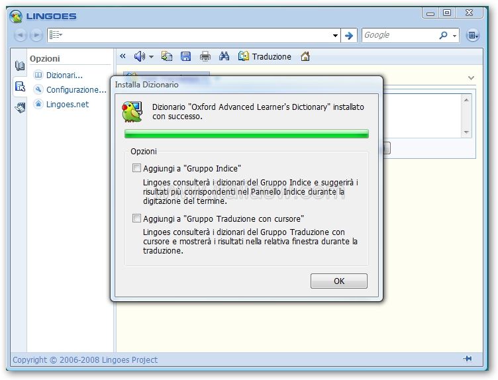Open Dizionari... option
This screenshot has height=380, width=498.
64,75
